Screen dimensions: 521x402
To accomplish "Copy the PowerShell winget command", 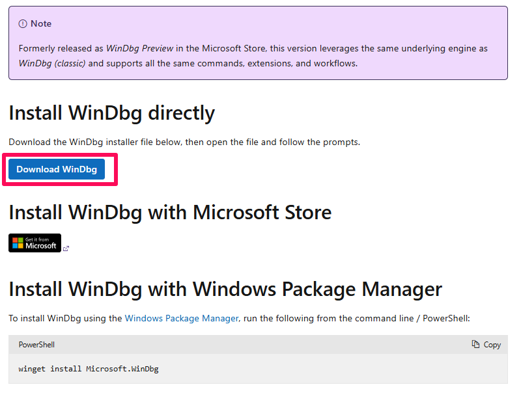I will 486,345.
